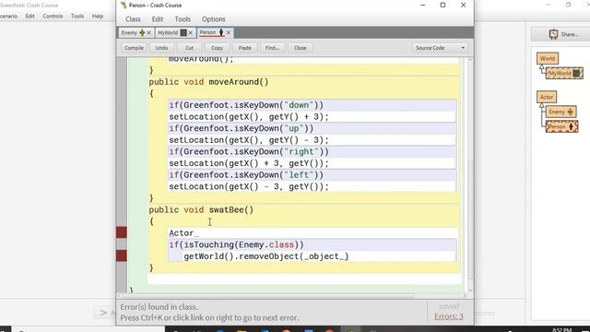The height and width of the screenshot is (332, 590).
Task: Open the Greenfoot window's Edit menu
Action: coord(30,17)
